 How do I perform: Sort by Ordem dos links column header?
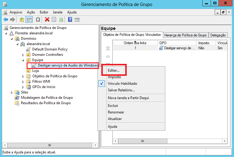pyautogui.click(x=135, y=43)
